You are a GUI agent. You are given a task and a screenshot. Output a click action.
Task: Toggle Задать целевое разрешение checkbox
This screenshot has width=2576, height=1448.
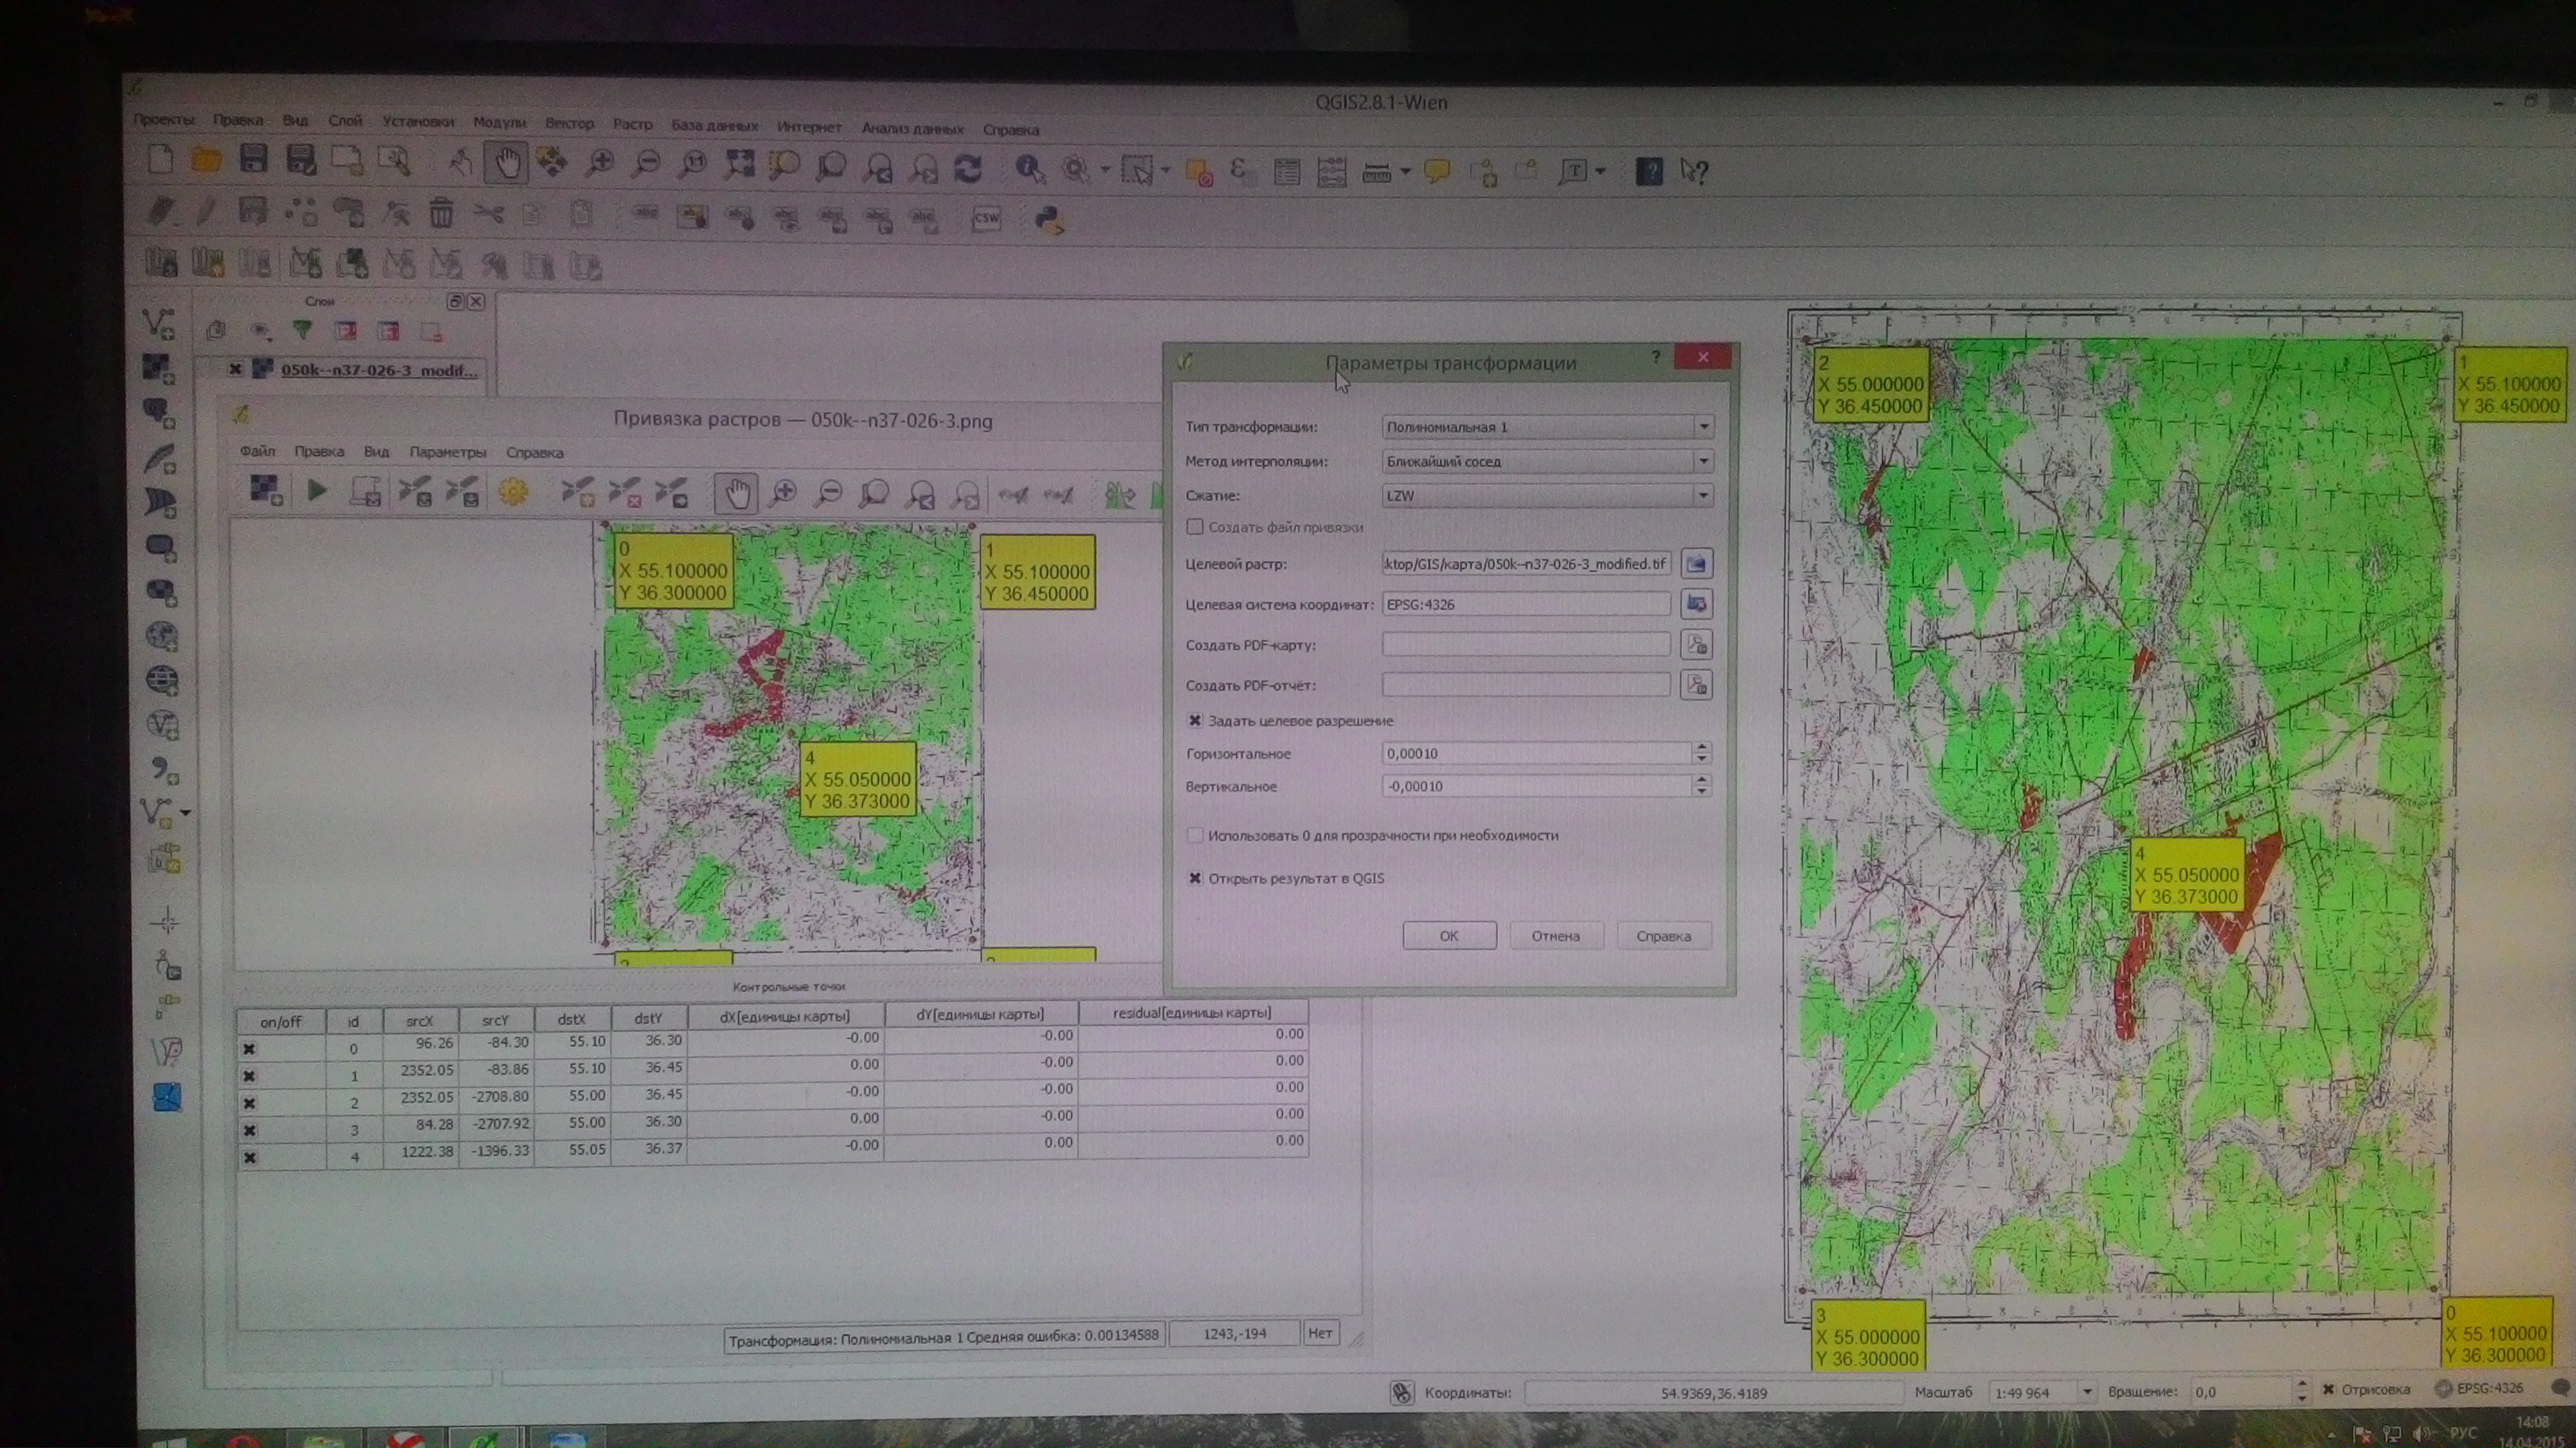(x=1195, y=721)
